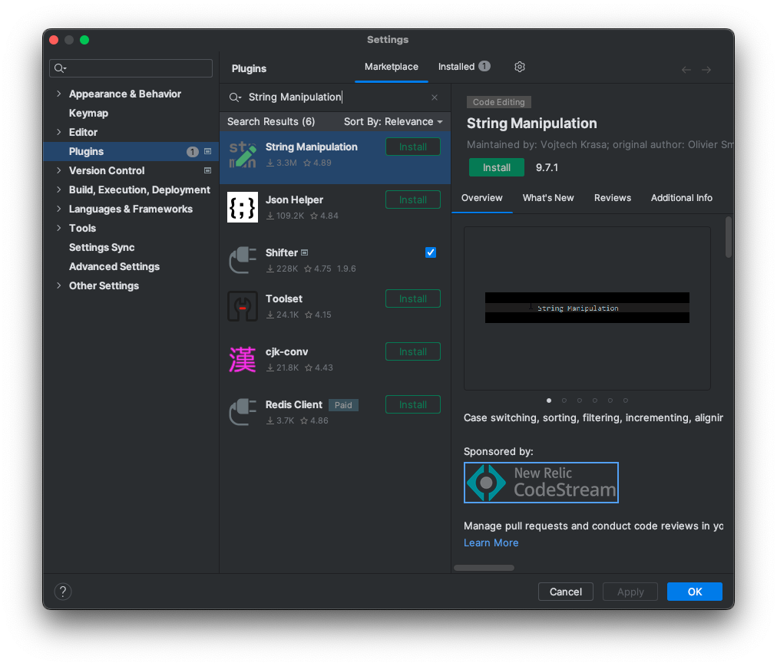Screen dimensions: 777x666
Task: Open the What's New tab
Action: (548, 198)
